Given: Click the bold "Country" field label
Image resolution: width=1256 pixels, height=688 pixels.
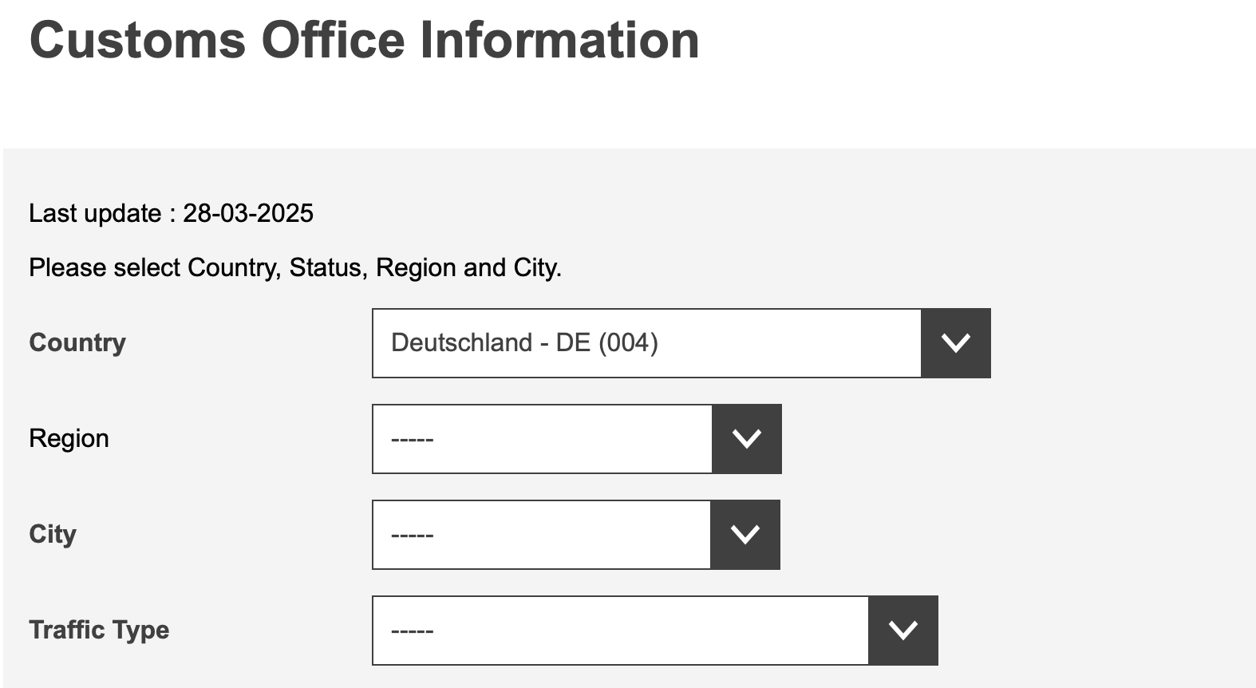Looking at the screenshot, I should (x=77, y=342).
